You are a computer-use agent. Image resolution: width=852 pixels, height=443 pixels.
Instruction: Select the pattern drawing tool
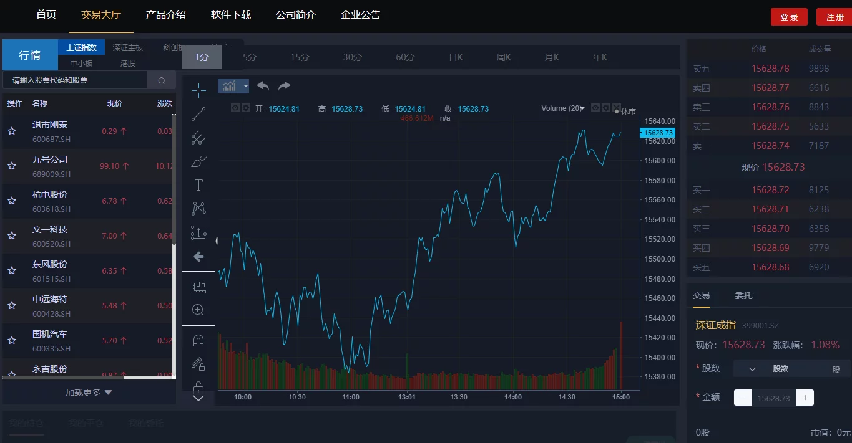click(x=198, y=209)
